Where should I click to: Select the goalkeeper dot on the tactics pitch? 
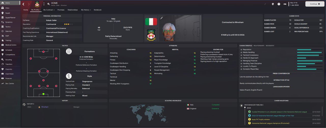(x=43, y=94)
